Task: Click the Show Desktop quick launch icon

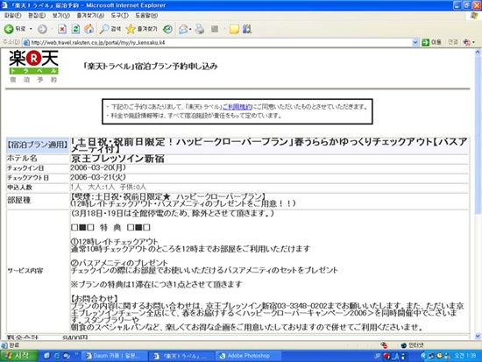Action: [x=47, y=356]
